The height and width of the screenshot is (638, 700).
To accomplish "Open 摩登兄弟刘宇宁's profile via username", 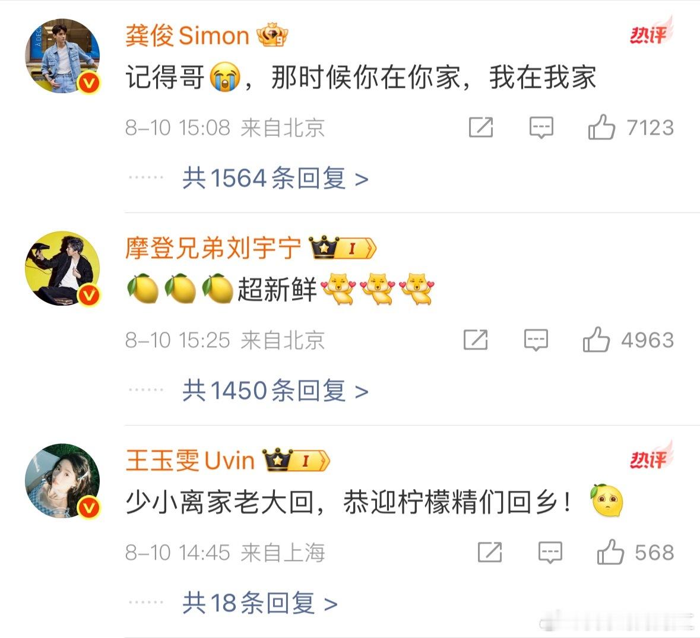I will tap(213, 247).
